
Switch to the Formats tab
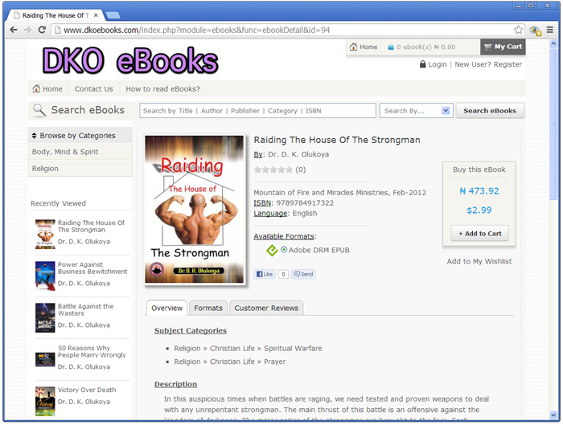(208, 308)
